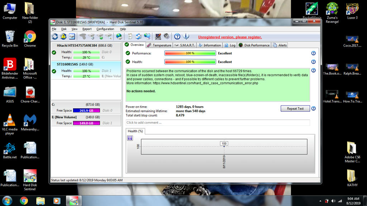Open the Recycle Bin desktop icon
The image size is (367, 206).
click(x=10, y=39)
